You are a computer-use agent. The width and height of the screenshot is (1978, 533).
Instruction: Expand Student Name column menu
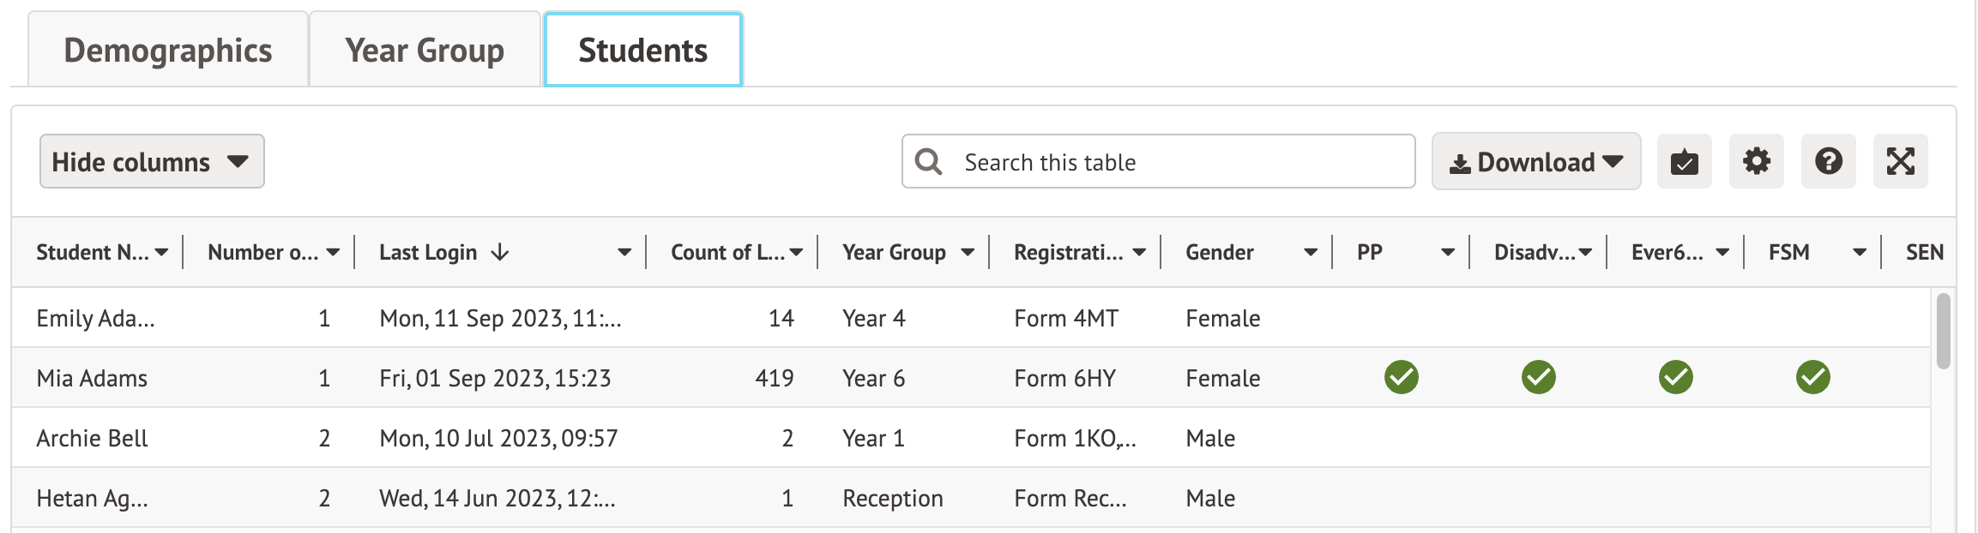pyautogui.click(x=161, y=252)
